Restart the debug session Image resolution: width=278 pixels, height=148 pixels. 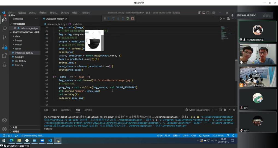point(128,19)
